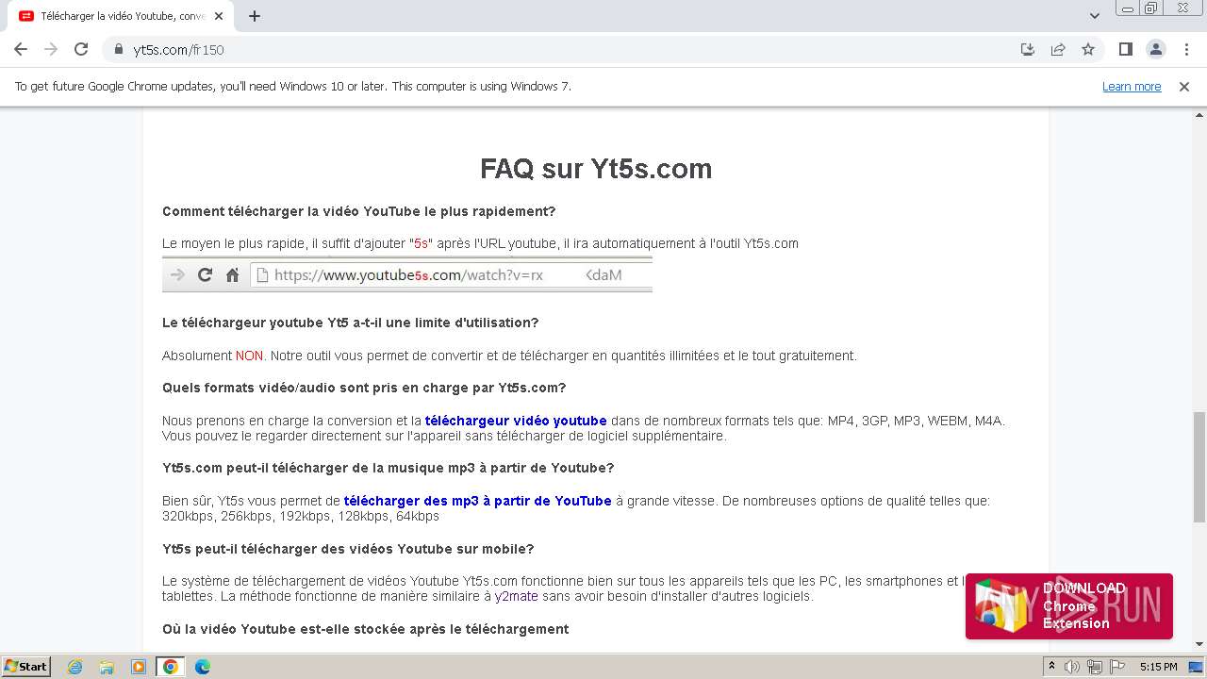Viewport: 1207px width, 679px height.
Task: Go back to the previous page
Action: pyautogui.click(x=21, y=49)
